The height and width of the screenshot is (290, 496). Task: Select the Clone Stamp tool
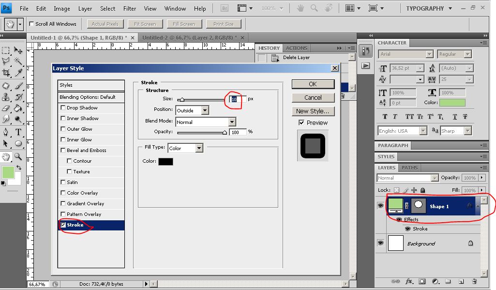click(6, 97)
